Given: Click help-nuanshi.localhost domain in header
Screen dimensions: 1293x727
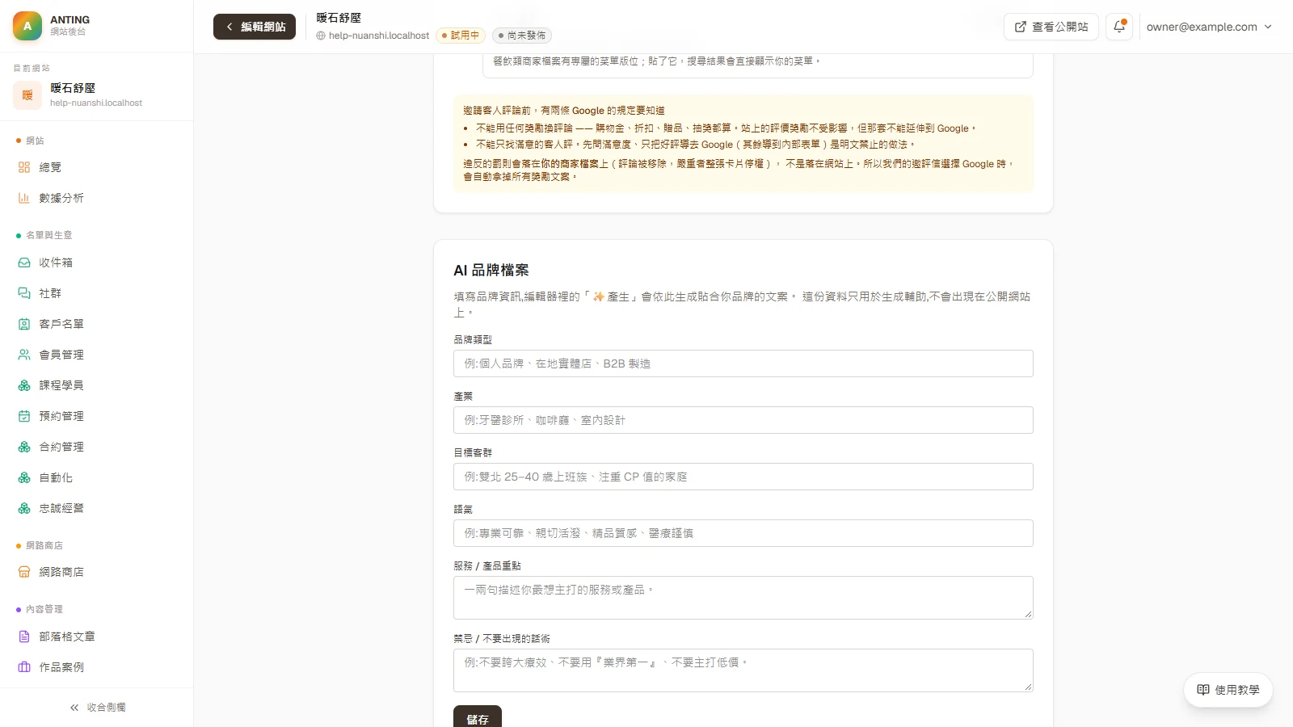Looking at the screenshot, I should pos(378,36).
